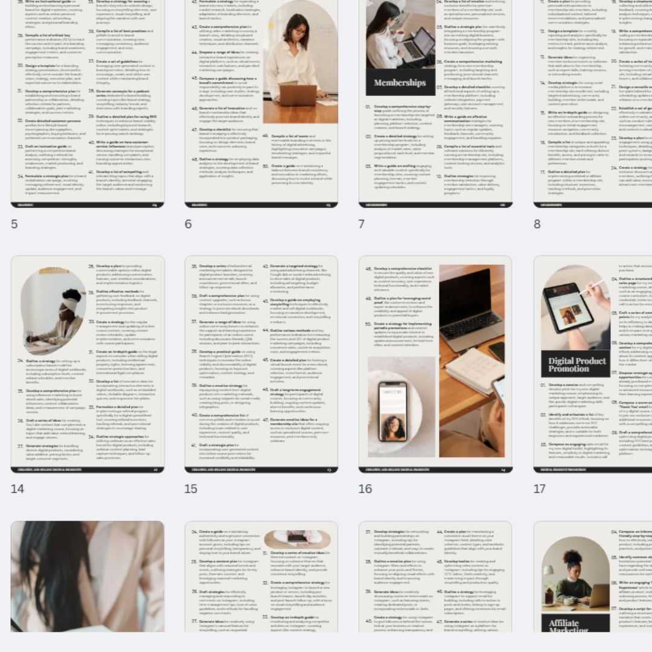Open the Affiliate Marketing page thumbnail

(593, 577)
